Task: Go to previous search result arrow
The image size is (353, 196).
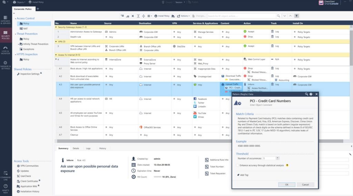Action: tap(290, 16)
